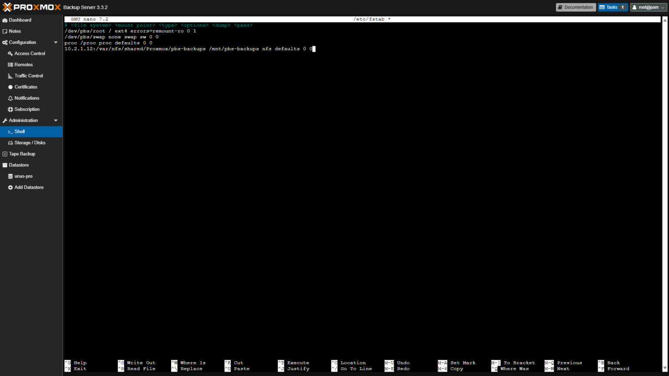669x376 pixels.
Task: Select the Notes sidebar item
Action: tap(14, 31)
